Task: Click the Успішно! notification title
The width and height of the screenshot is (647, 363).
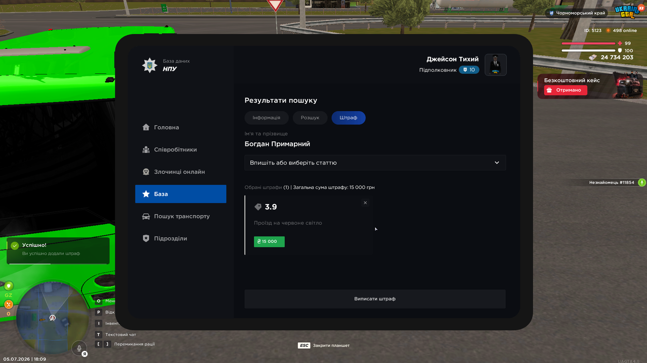Action: (34, 245)
